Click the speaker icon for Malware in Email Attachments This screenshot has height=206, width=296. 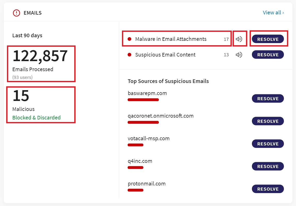[x=239, y=39]
